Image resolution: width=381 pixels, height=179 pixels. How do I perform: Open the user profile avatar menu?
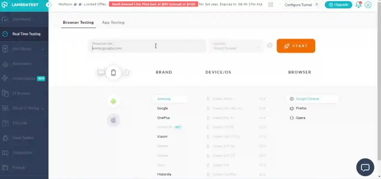point(368,5)
